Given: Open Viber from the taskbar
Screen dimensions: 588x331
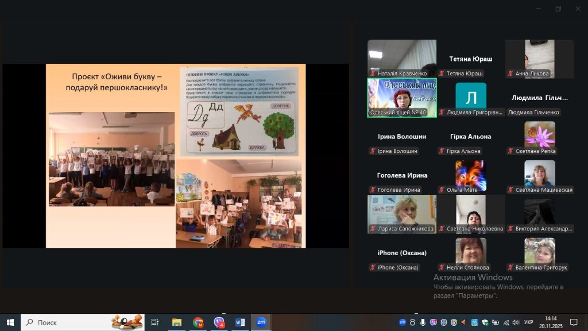Looking at the screenshot, I should pos(219,322).
